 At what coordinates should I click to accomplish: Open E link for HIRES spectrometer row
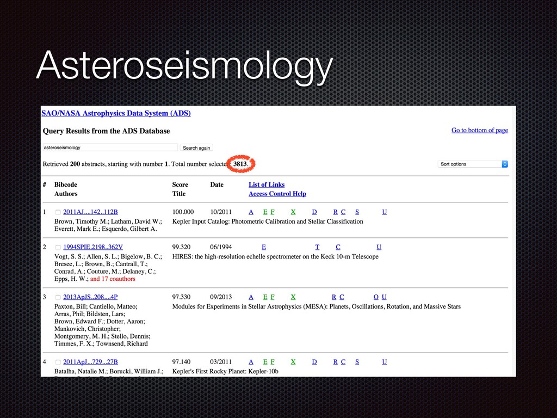(264, 247)
